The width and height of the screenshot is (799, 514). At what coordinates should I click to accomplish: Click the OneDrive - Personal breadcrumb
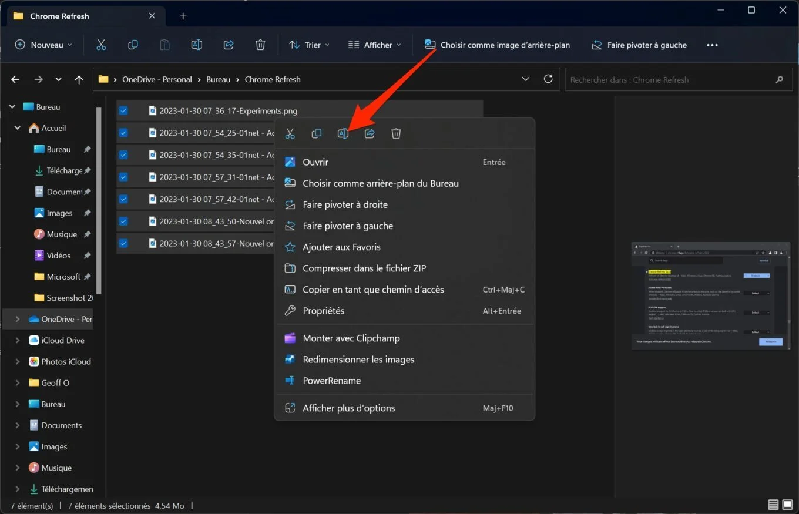click(x=157, y=79)
